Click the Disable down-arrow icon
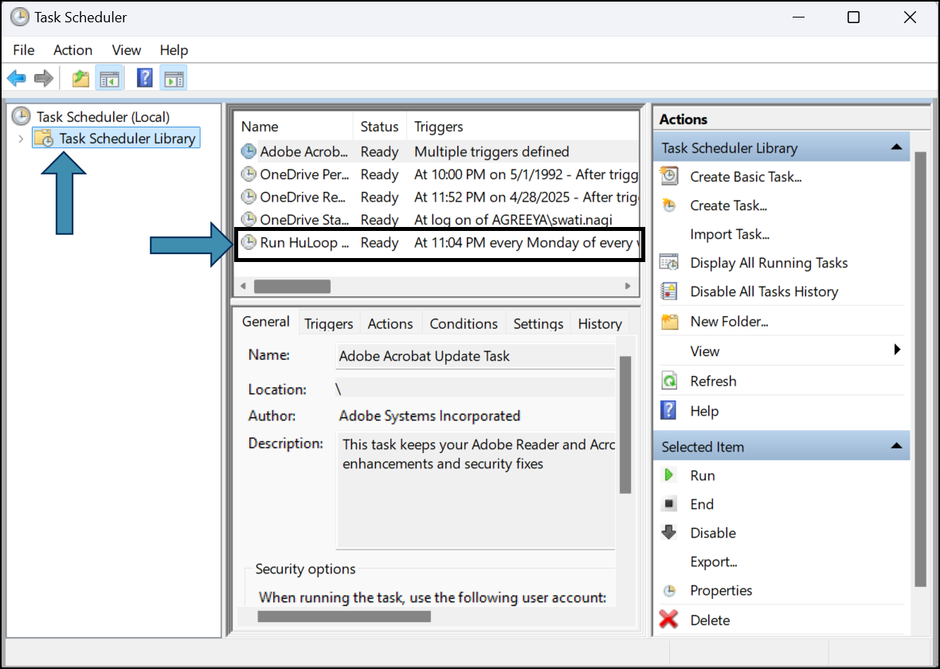The image size is (940, 669). (x=669, y=533)
